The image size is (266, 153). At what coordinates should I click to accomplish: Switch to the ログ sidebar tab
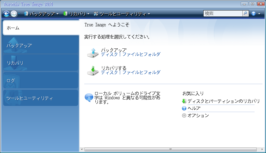coord(41,80)
